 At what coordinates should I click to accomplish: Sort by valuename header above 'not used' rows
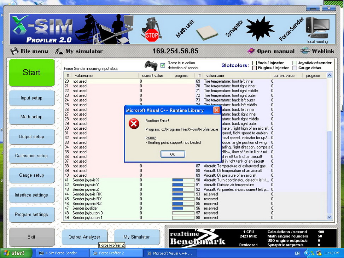click(105, 76)
